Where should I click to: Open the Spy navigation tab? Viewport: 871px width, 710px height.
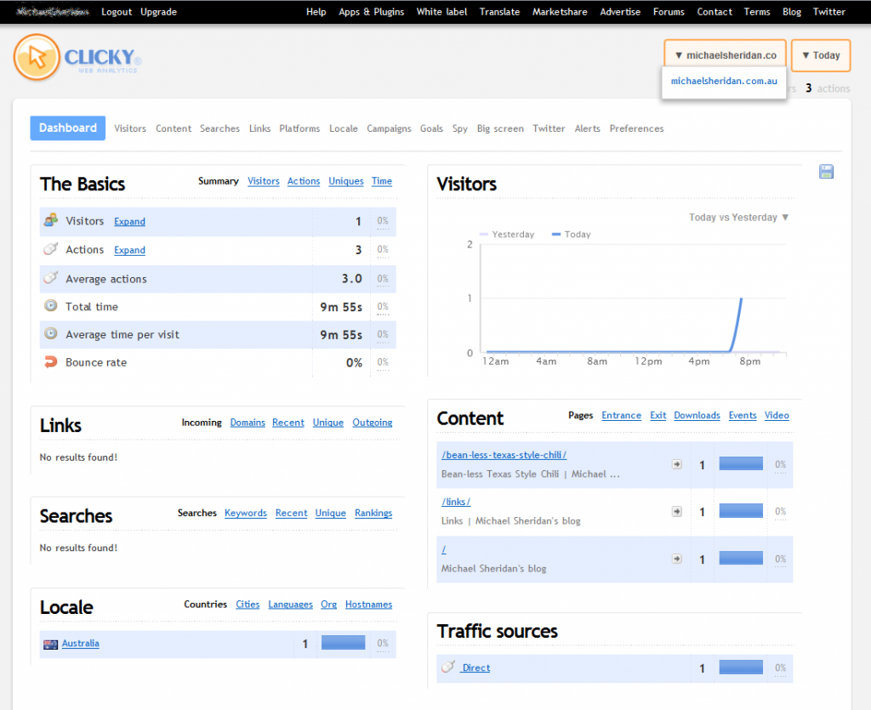pyautogui.click(x=460, y=128)
